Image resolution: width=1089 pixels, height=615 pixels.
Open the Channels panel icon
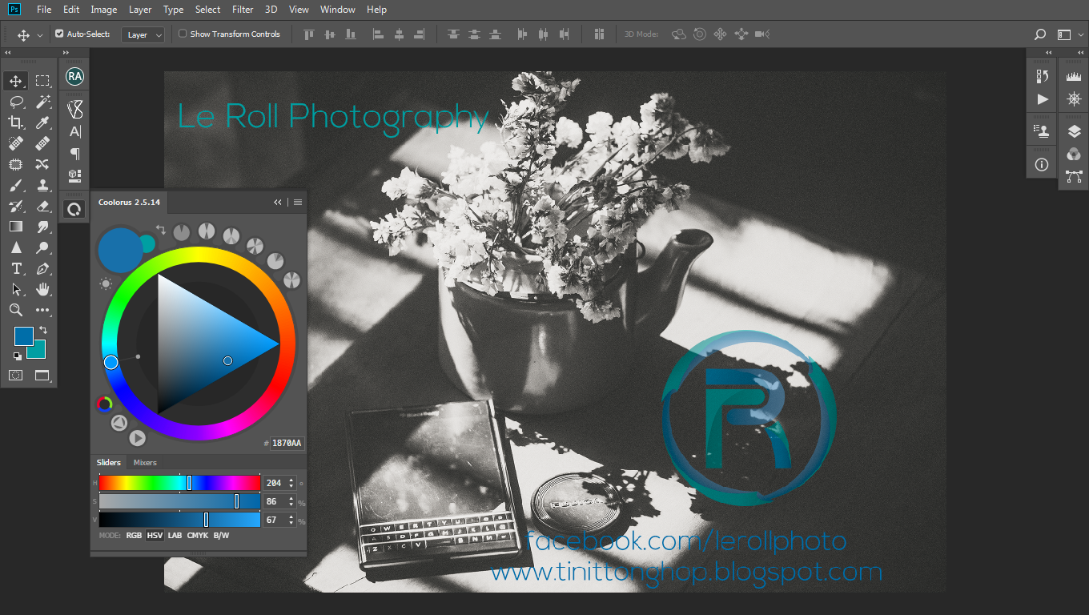(x=1074, y=155)
